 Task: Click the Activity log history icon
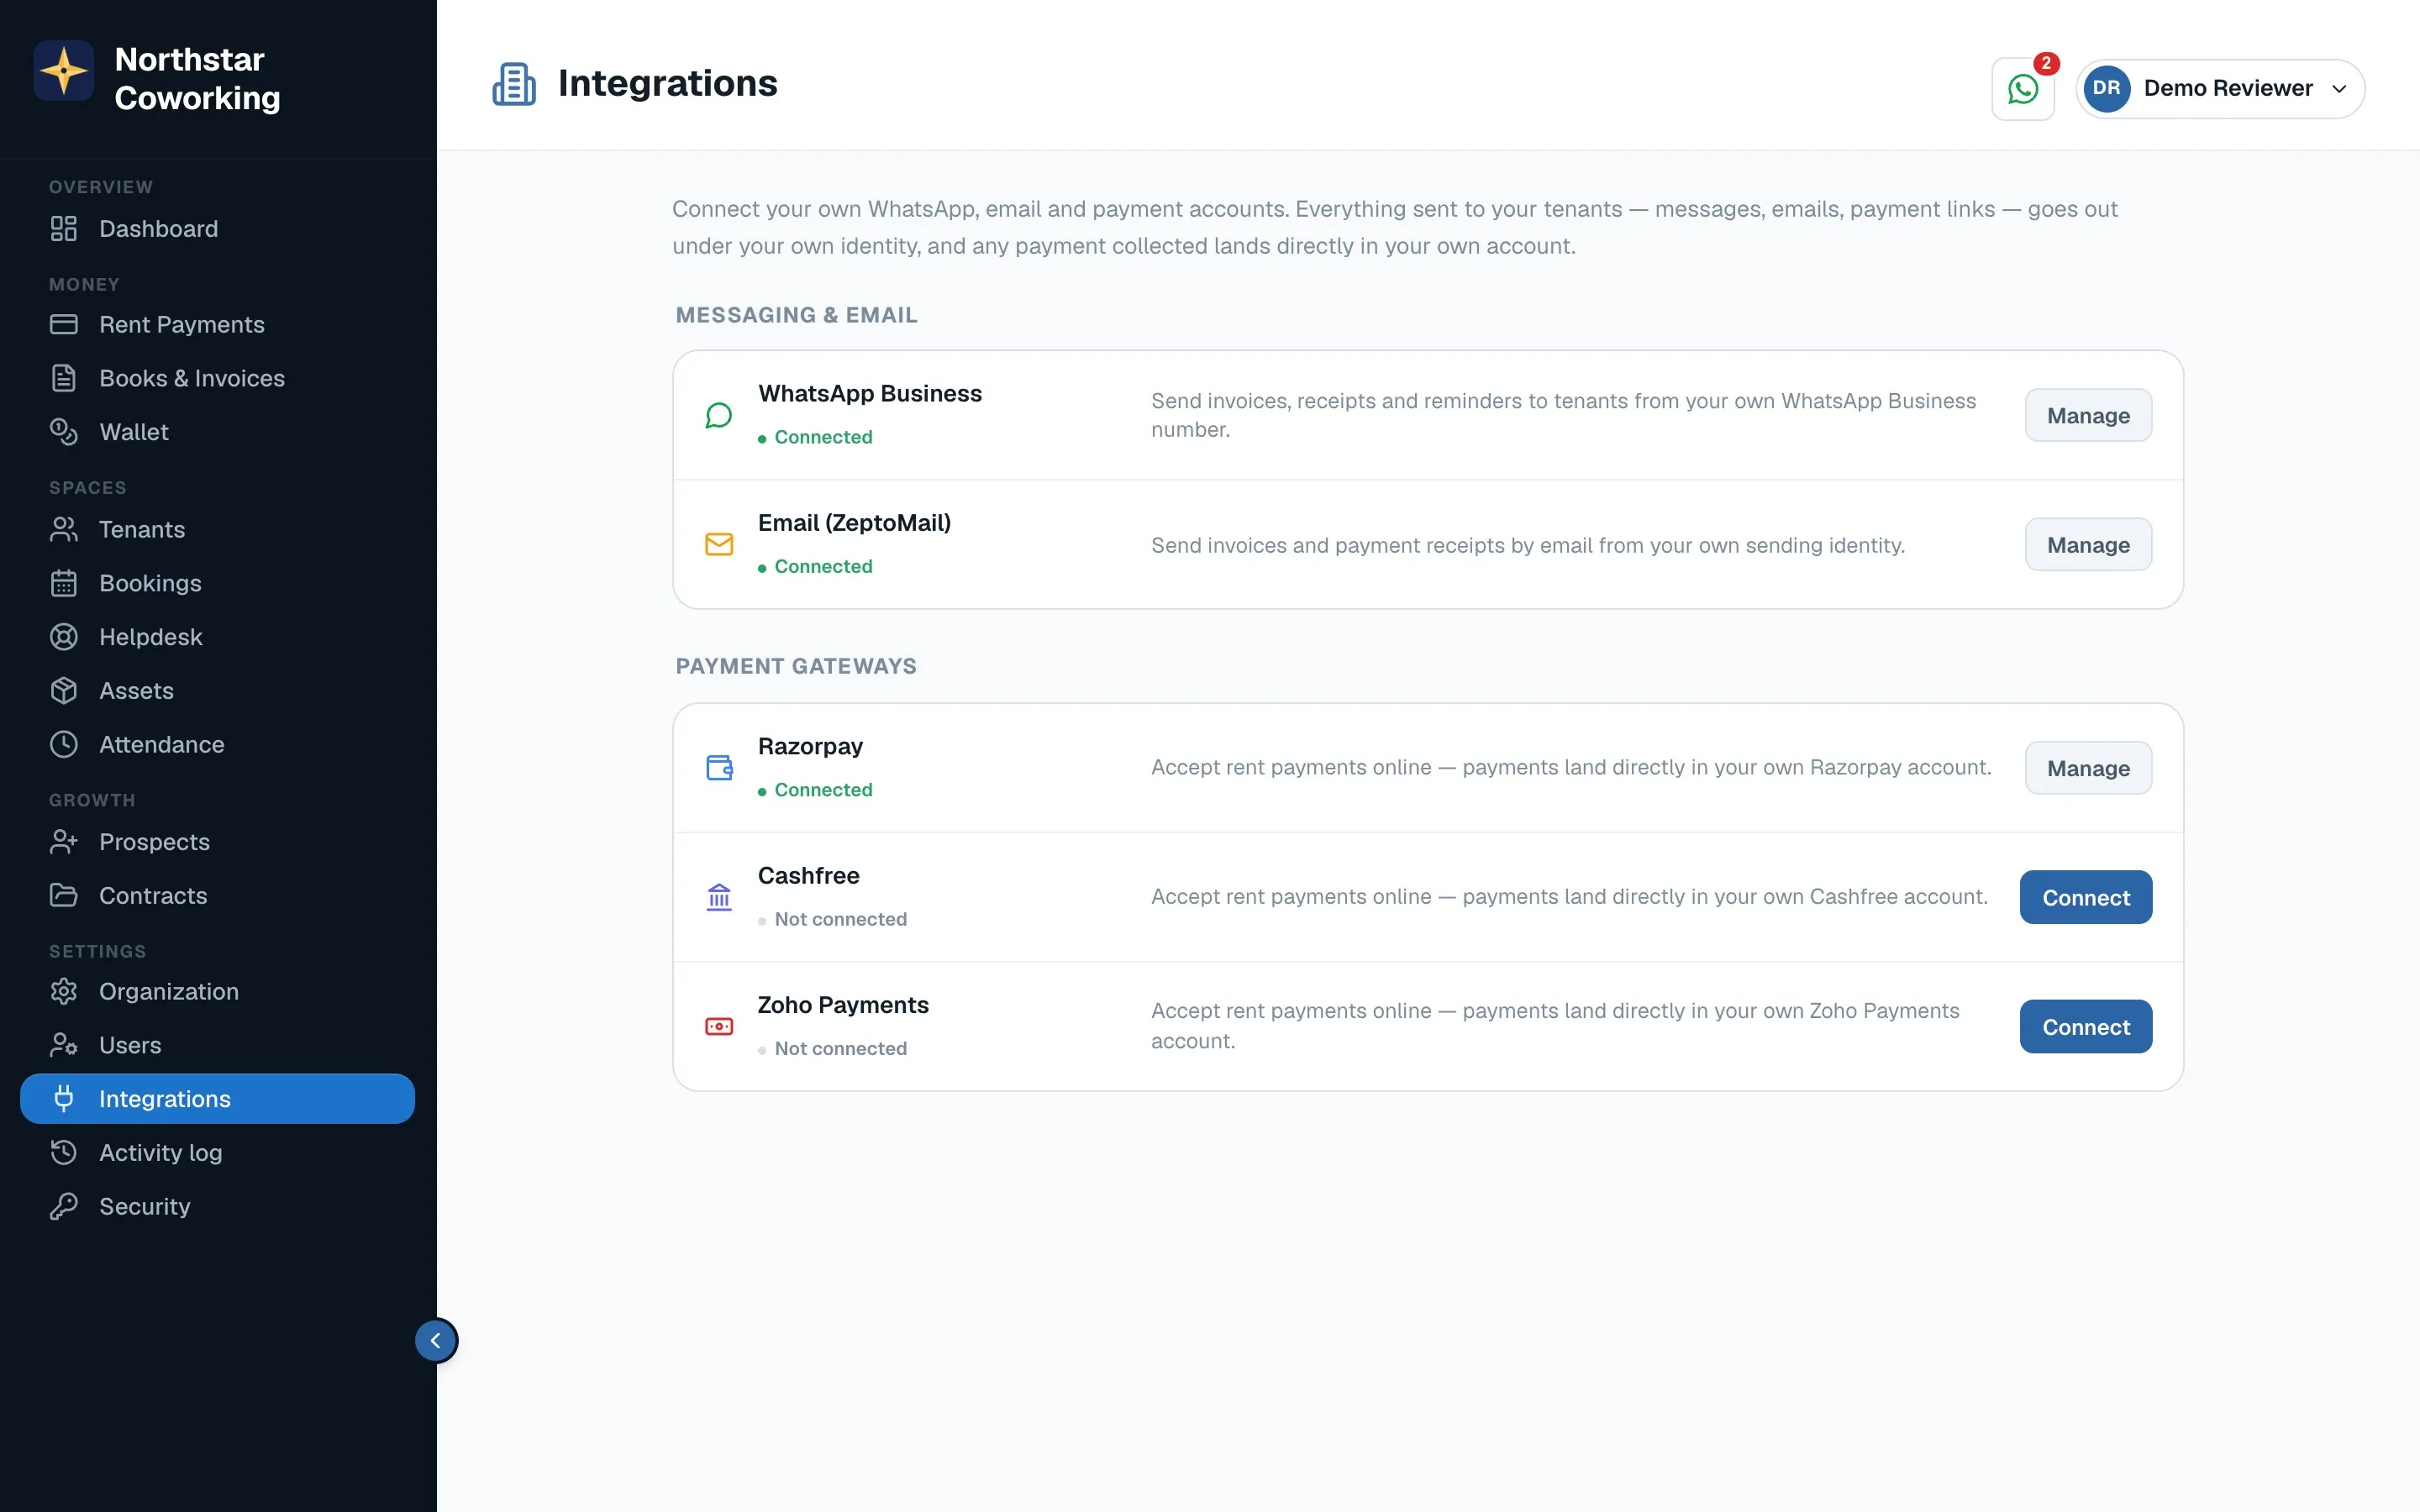(x=64, y=1153)
